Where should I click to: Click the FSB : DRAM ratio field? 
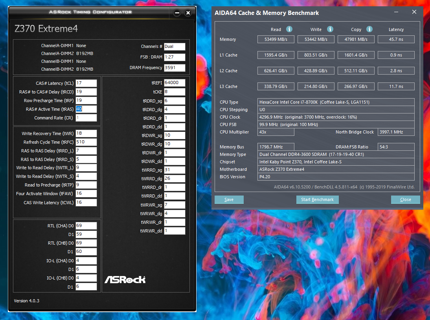(175, 57)
